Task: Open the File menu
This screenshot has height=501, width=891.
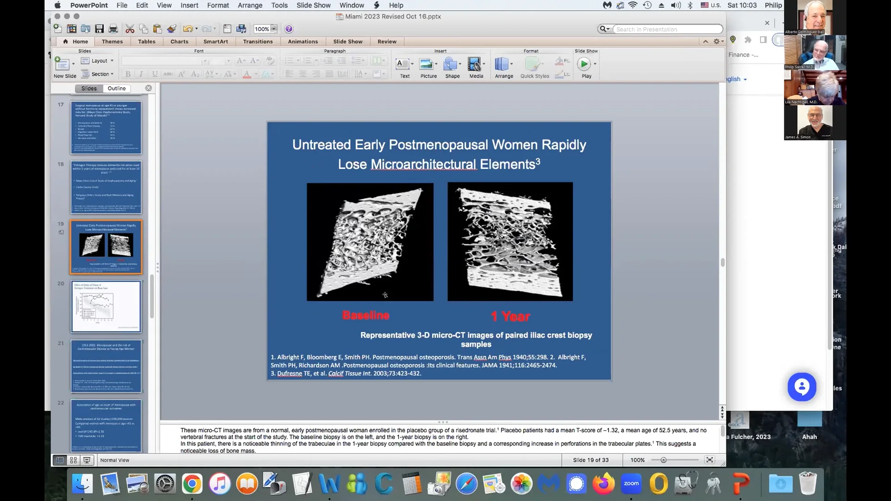Action: 122,5
